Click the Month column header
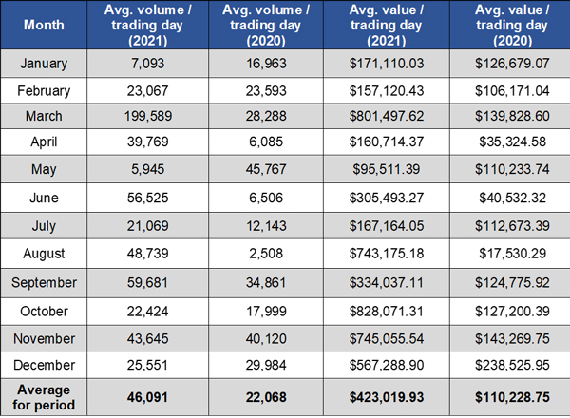Screen dimensions: 570x418 (45, 24)
